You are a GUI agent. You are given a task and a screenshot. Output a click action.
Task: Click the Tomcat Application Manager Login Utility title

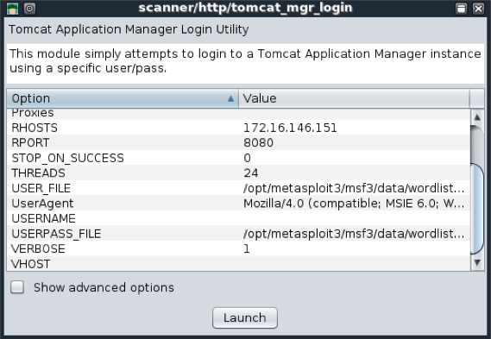click(129, 29)
